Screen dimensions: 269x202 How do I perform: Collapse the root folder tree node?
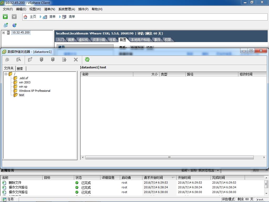(6, 74)
